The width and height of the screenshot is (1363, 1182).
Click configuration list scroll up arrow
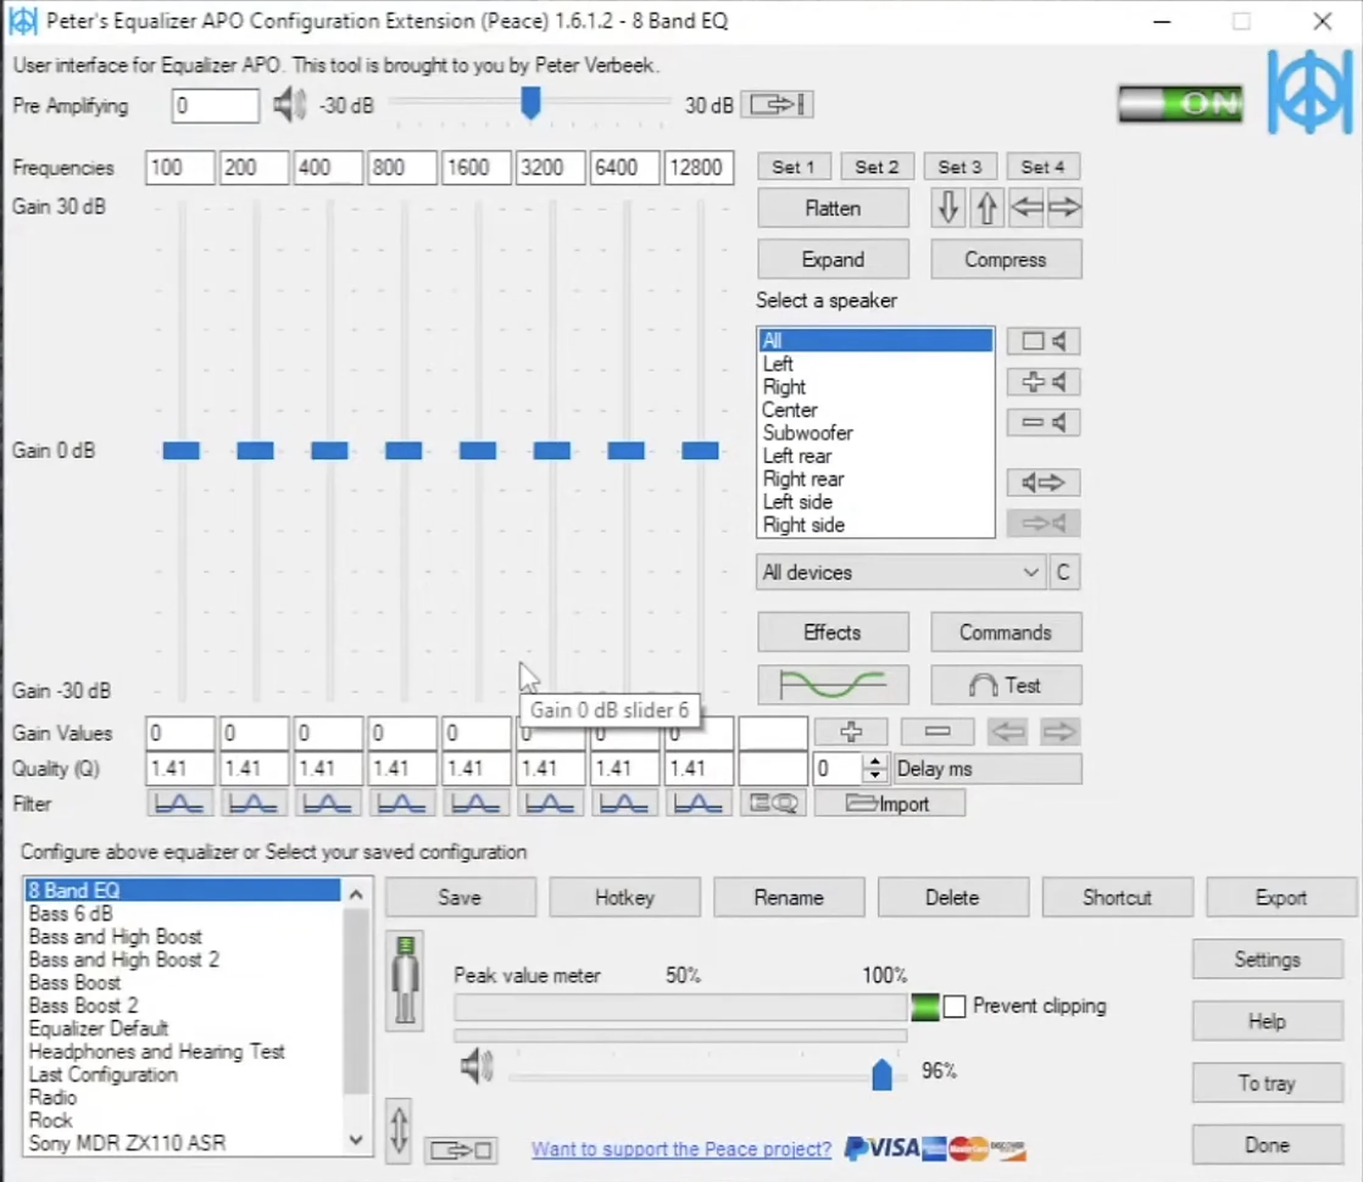click(x=356, y=894)
